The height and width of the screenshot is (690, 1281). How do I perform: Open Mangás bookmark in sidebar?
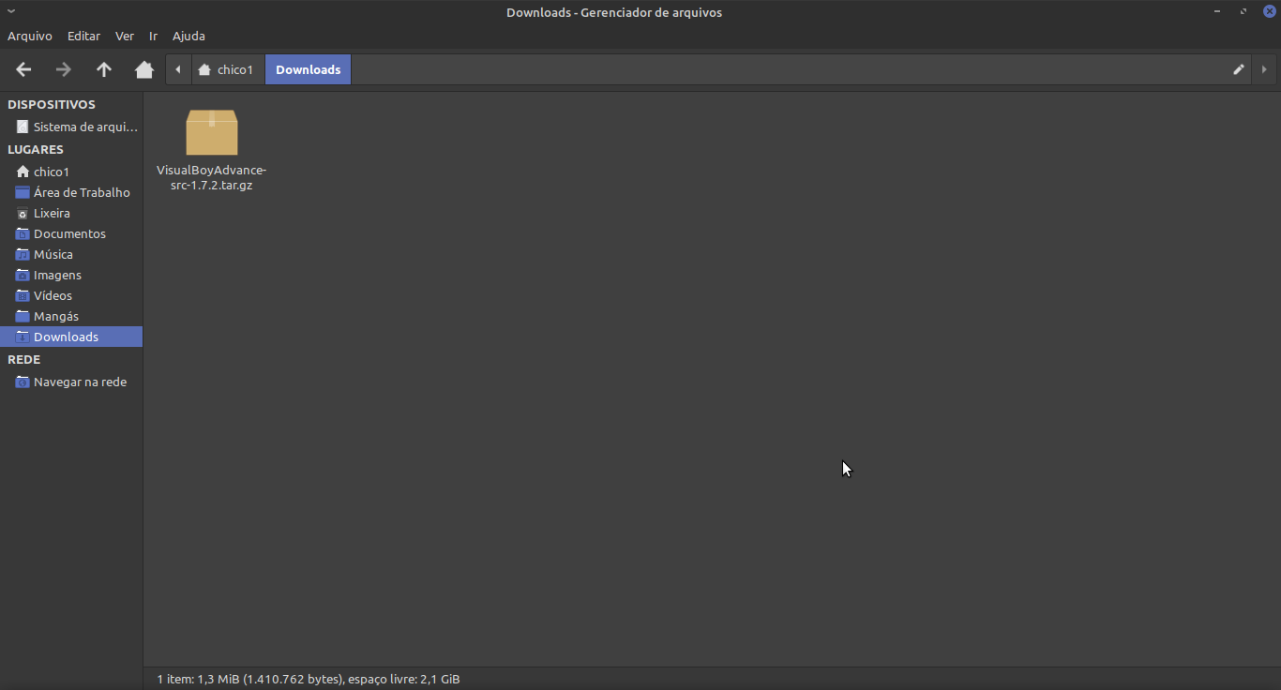(x=71, y=316)
